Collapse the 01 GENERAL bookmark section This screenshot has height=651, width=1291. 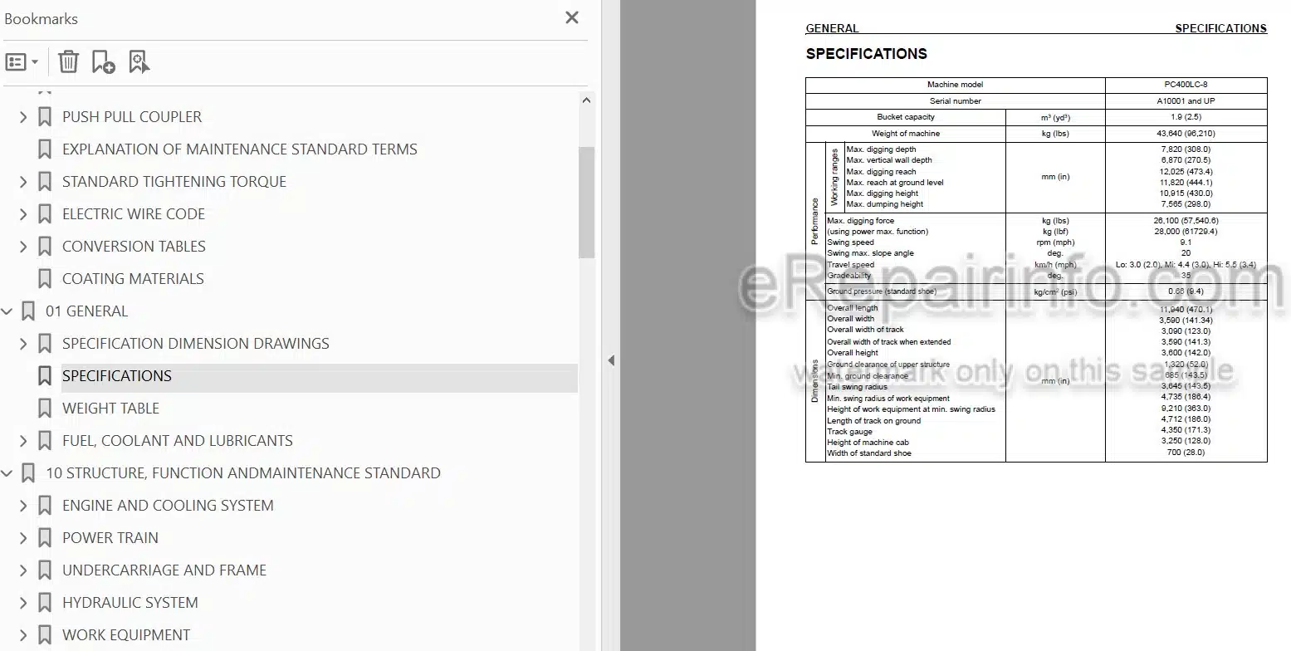pos(7,311)
